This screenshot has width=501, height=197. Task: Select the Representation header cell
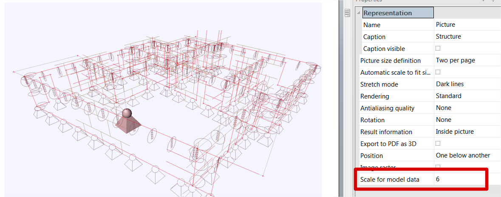pyautogui.click(x=398, y=13)
